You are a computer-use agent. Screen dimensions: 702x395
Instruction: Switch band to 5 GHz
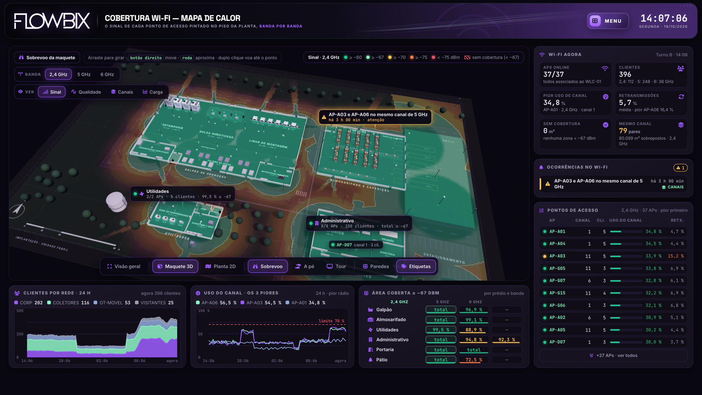click(x=84, y=74)
